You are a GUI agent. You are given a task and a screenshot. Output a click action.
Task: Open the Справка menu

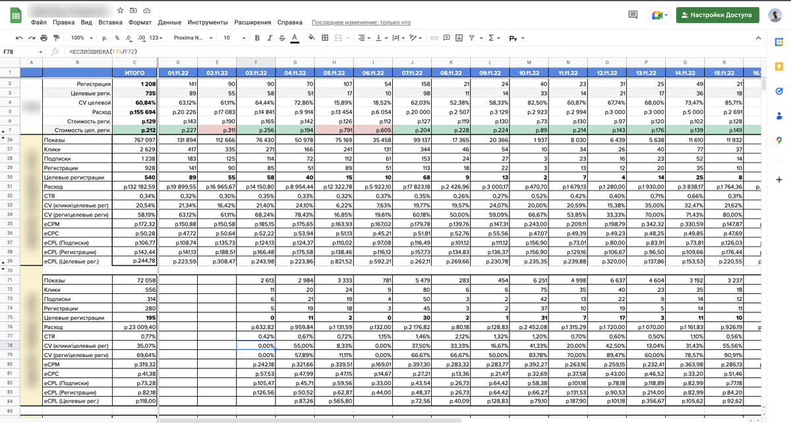click(x=290, y=22)
